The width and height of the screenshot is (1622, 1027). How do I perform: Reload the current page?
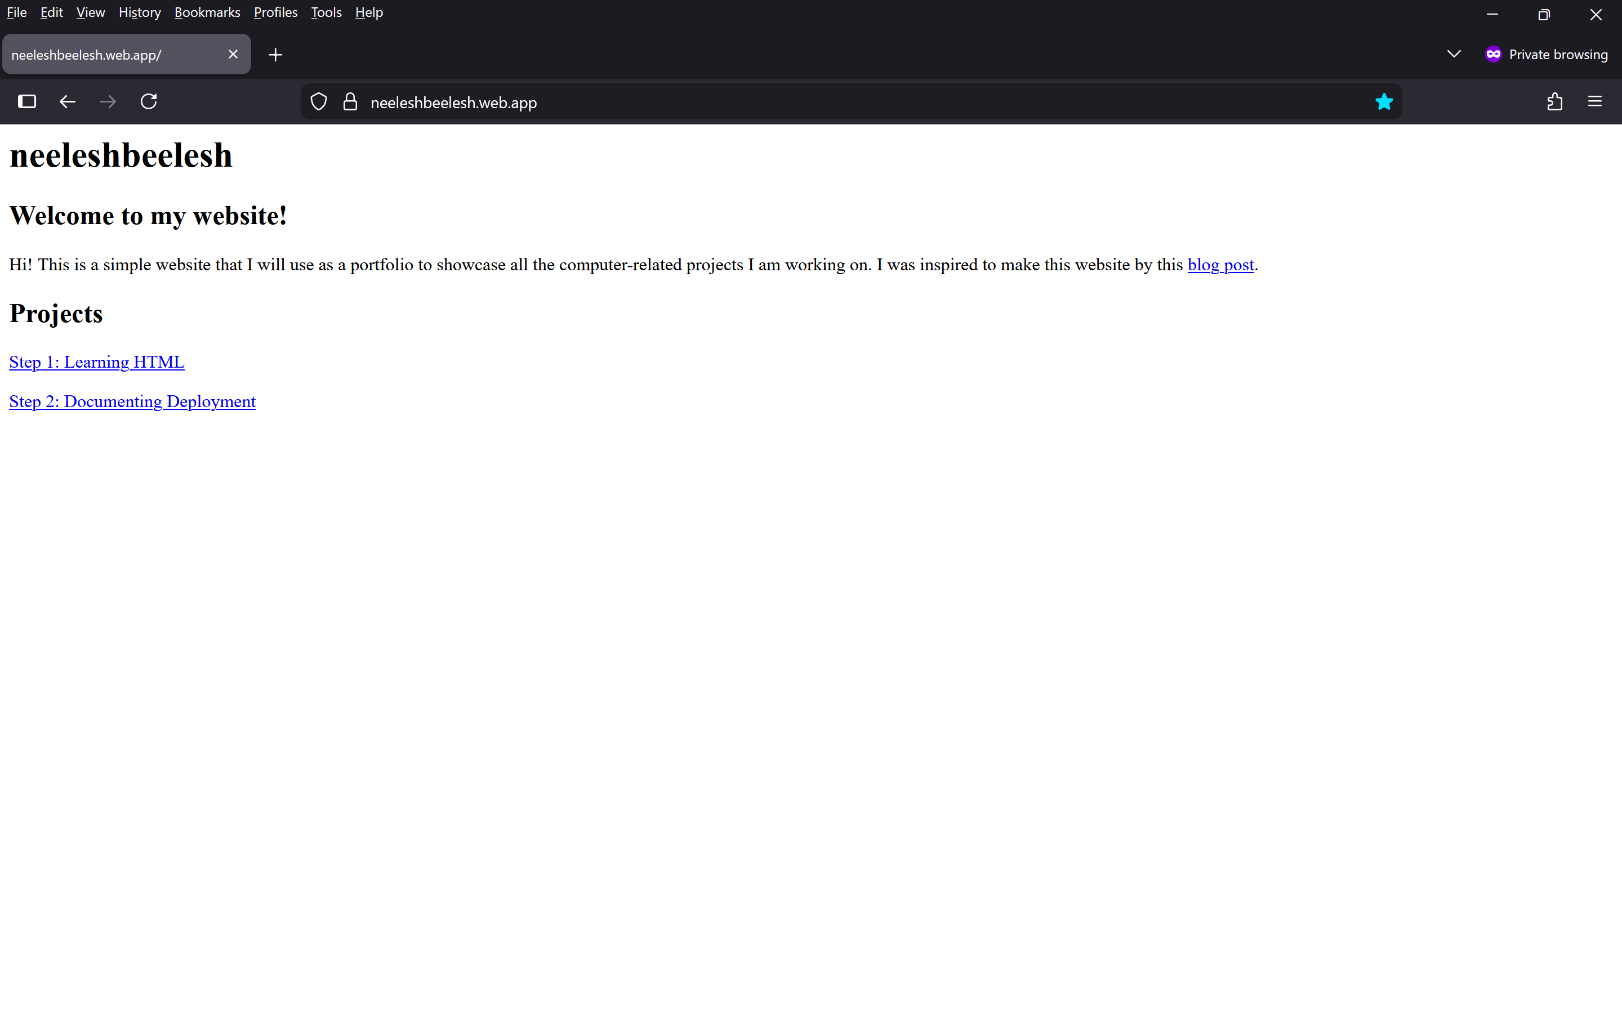149,102
